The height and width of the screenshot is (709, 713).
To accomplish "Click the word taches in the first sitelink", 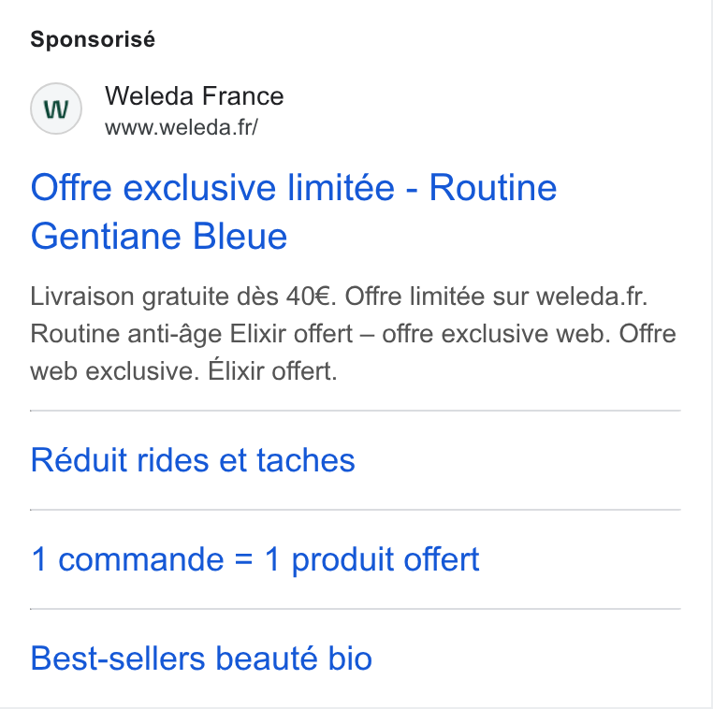I will click(x=306, y=460).
